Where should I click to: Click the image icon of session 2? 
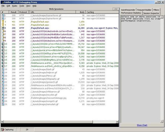click(x=3, y=18)
